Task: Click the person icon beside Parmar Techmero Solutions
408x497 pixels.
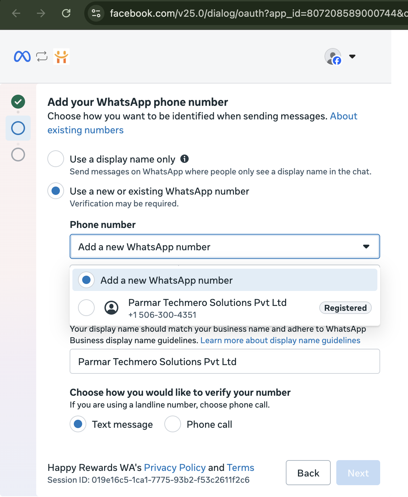Action: (111, 308)
